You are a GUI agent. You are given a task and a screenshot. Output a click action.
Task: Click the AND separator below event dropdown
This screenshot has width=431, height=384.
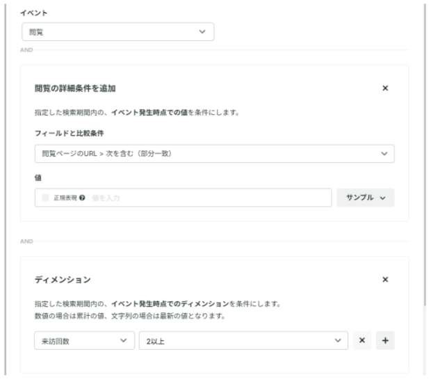click(28, 50)
